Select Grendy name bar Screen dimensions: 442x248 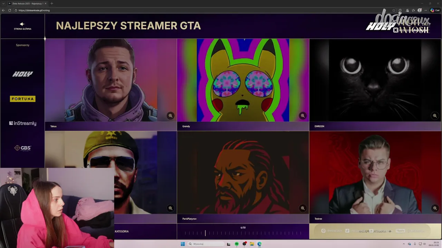[x=243, y=126]
